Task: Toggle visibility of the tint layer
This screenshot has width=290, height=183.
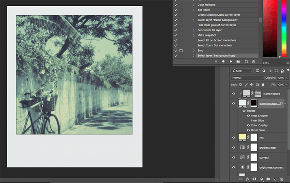Action: 234,137
